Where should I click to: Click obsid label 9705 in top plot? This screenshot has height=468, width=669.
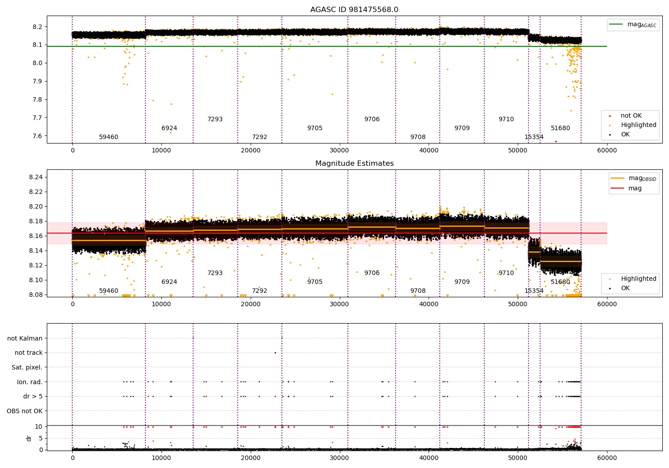(315, 128)
